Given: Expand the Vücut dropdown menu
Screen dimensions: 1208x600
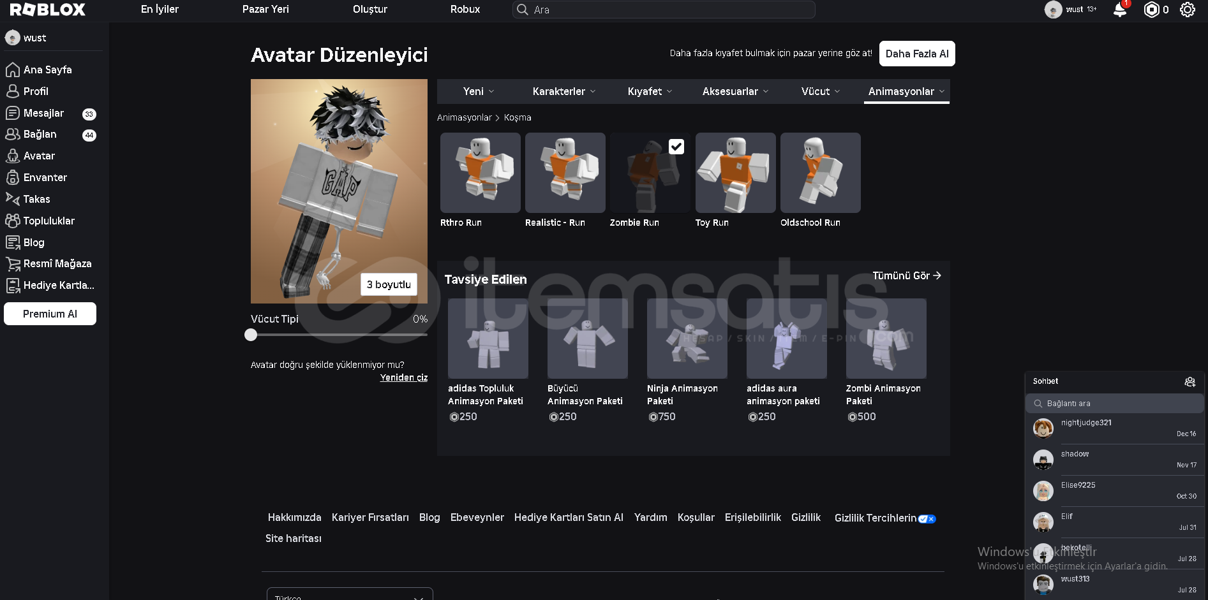Looking at the screenshot, I should (820, 91).
